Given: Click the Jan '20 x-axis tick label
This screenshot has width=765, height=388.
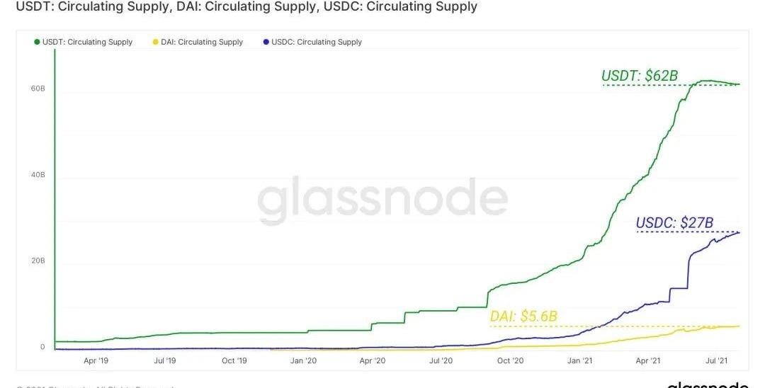Looking at the screenshot, I should click(x=303, y=360).
